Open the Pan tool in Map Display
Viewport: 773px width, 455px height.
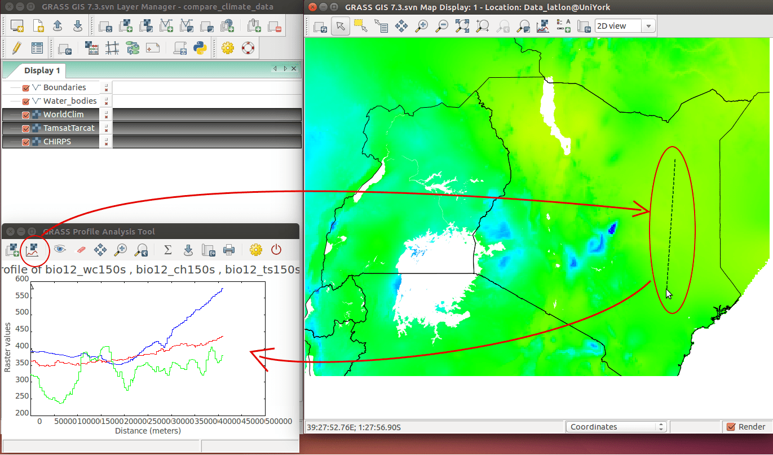point(402,26)
